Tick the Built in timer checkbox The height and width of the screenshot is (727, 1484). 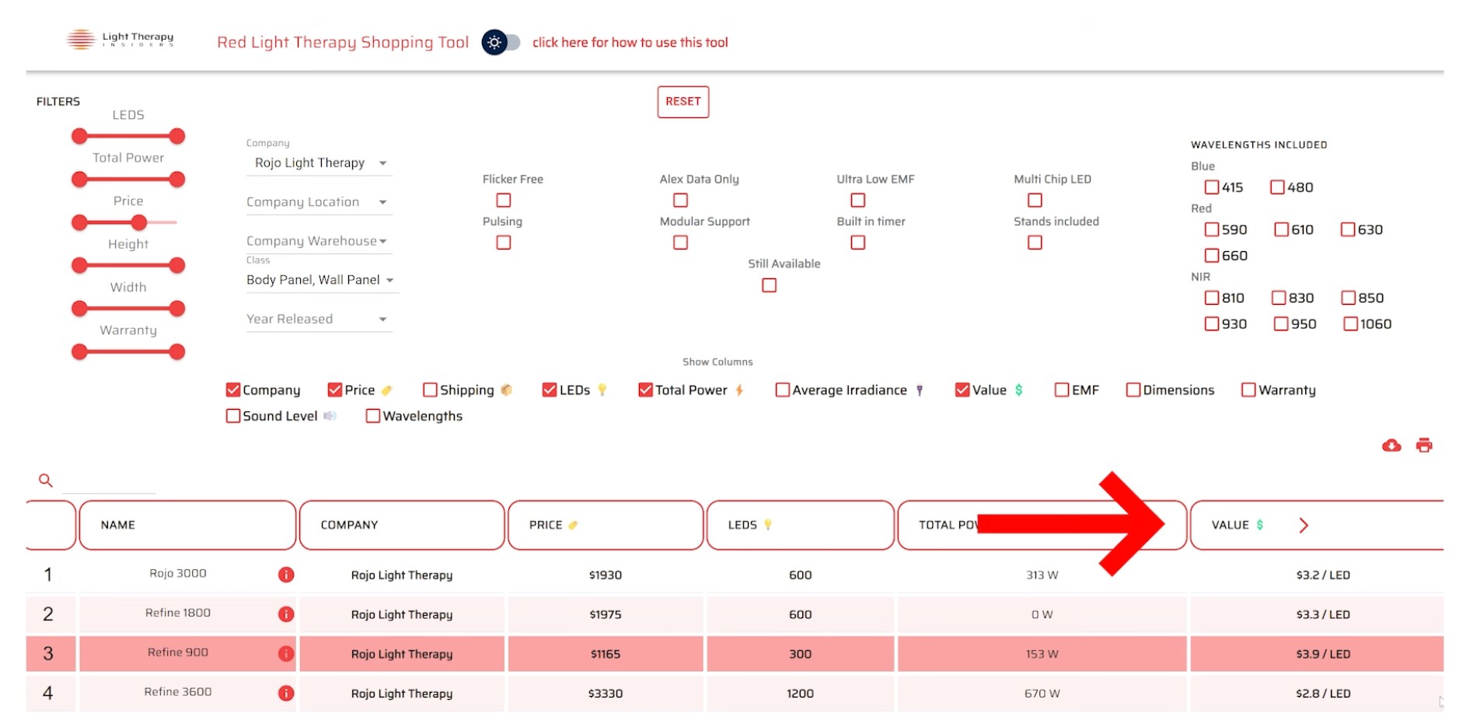(858, 243)
